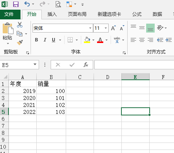Switch to the 公式 tab
The width and height of the screenshot is (174, 153).
coord(137,14)
